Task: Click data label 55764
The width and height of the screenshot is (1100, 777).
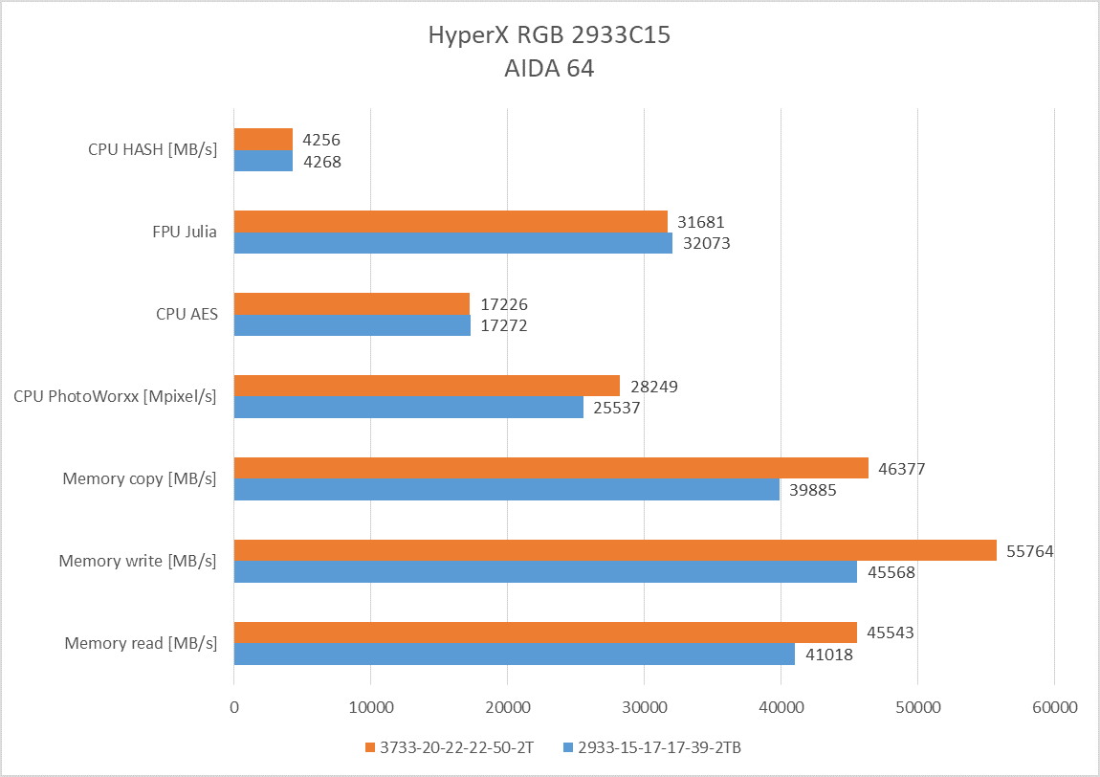Action: pos(1030,551)
